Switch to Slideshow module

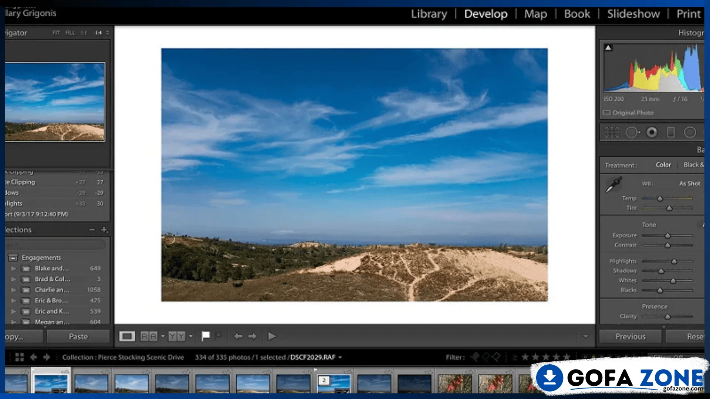tap(633, 14)
